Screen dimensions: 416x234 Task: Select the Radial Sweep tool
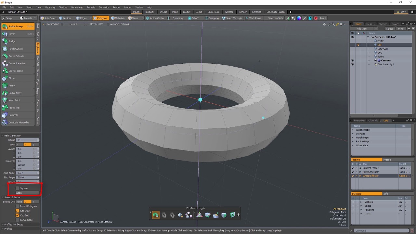[x=18, y=26]
